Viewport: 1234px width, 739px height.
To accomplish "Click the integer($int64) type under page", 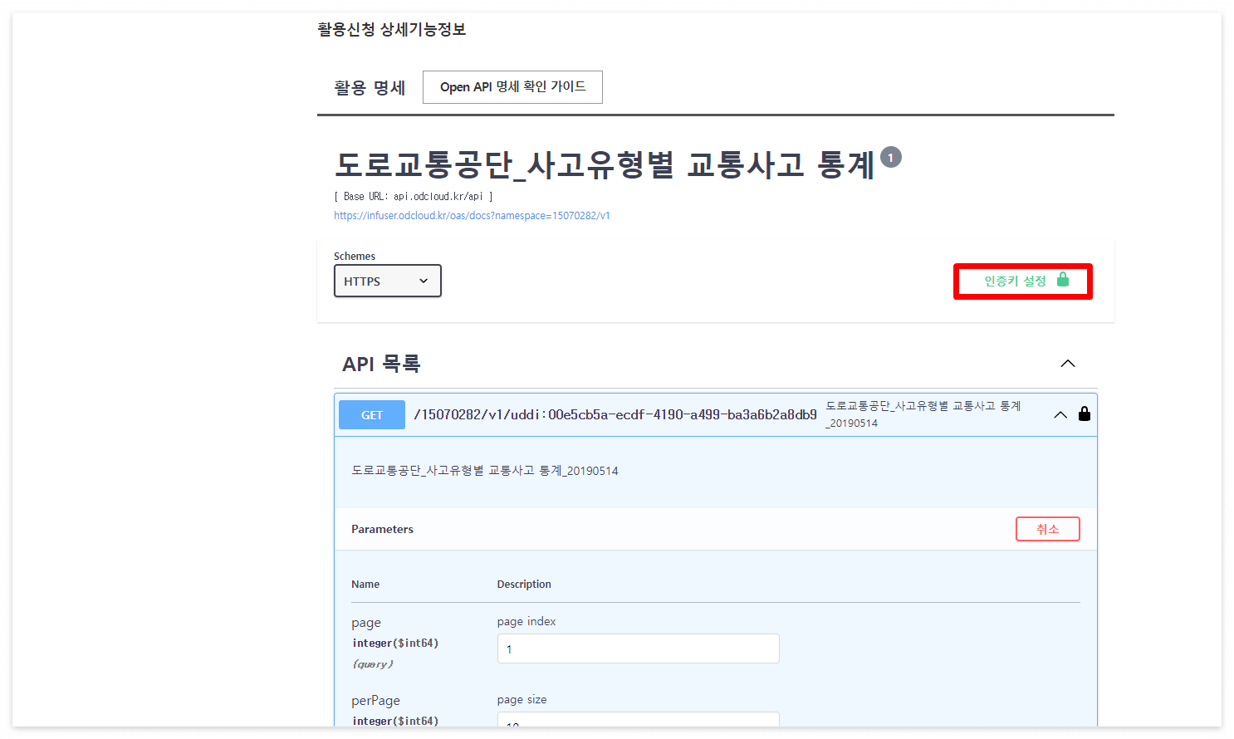I will point(395,644).
